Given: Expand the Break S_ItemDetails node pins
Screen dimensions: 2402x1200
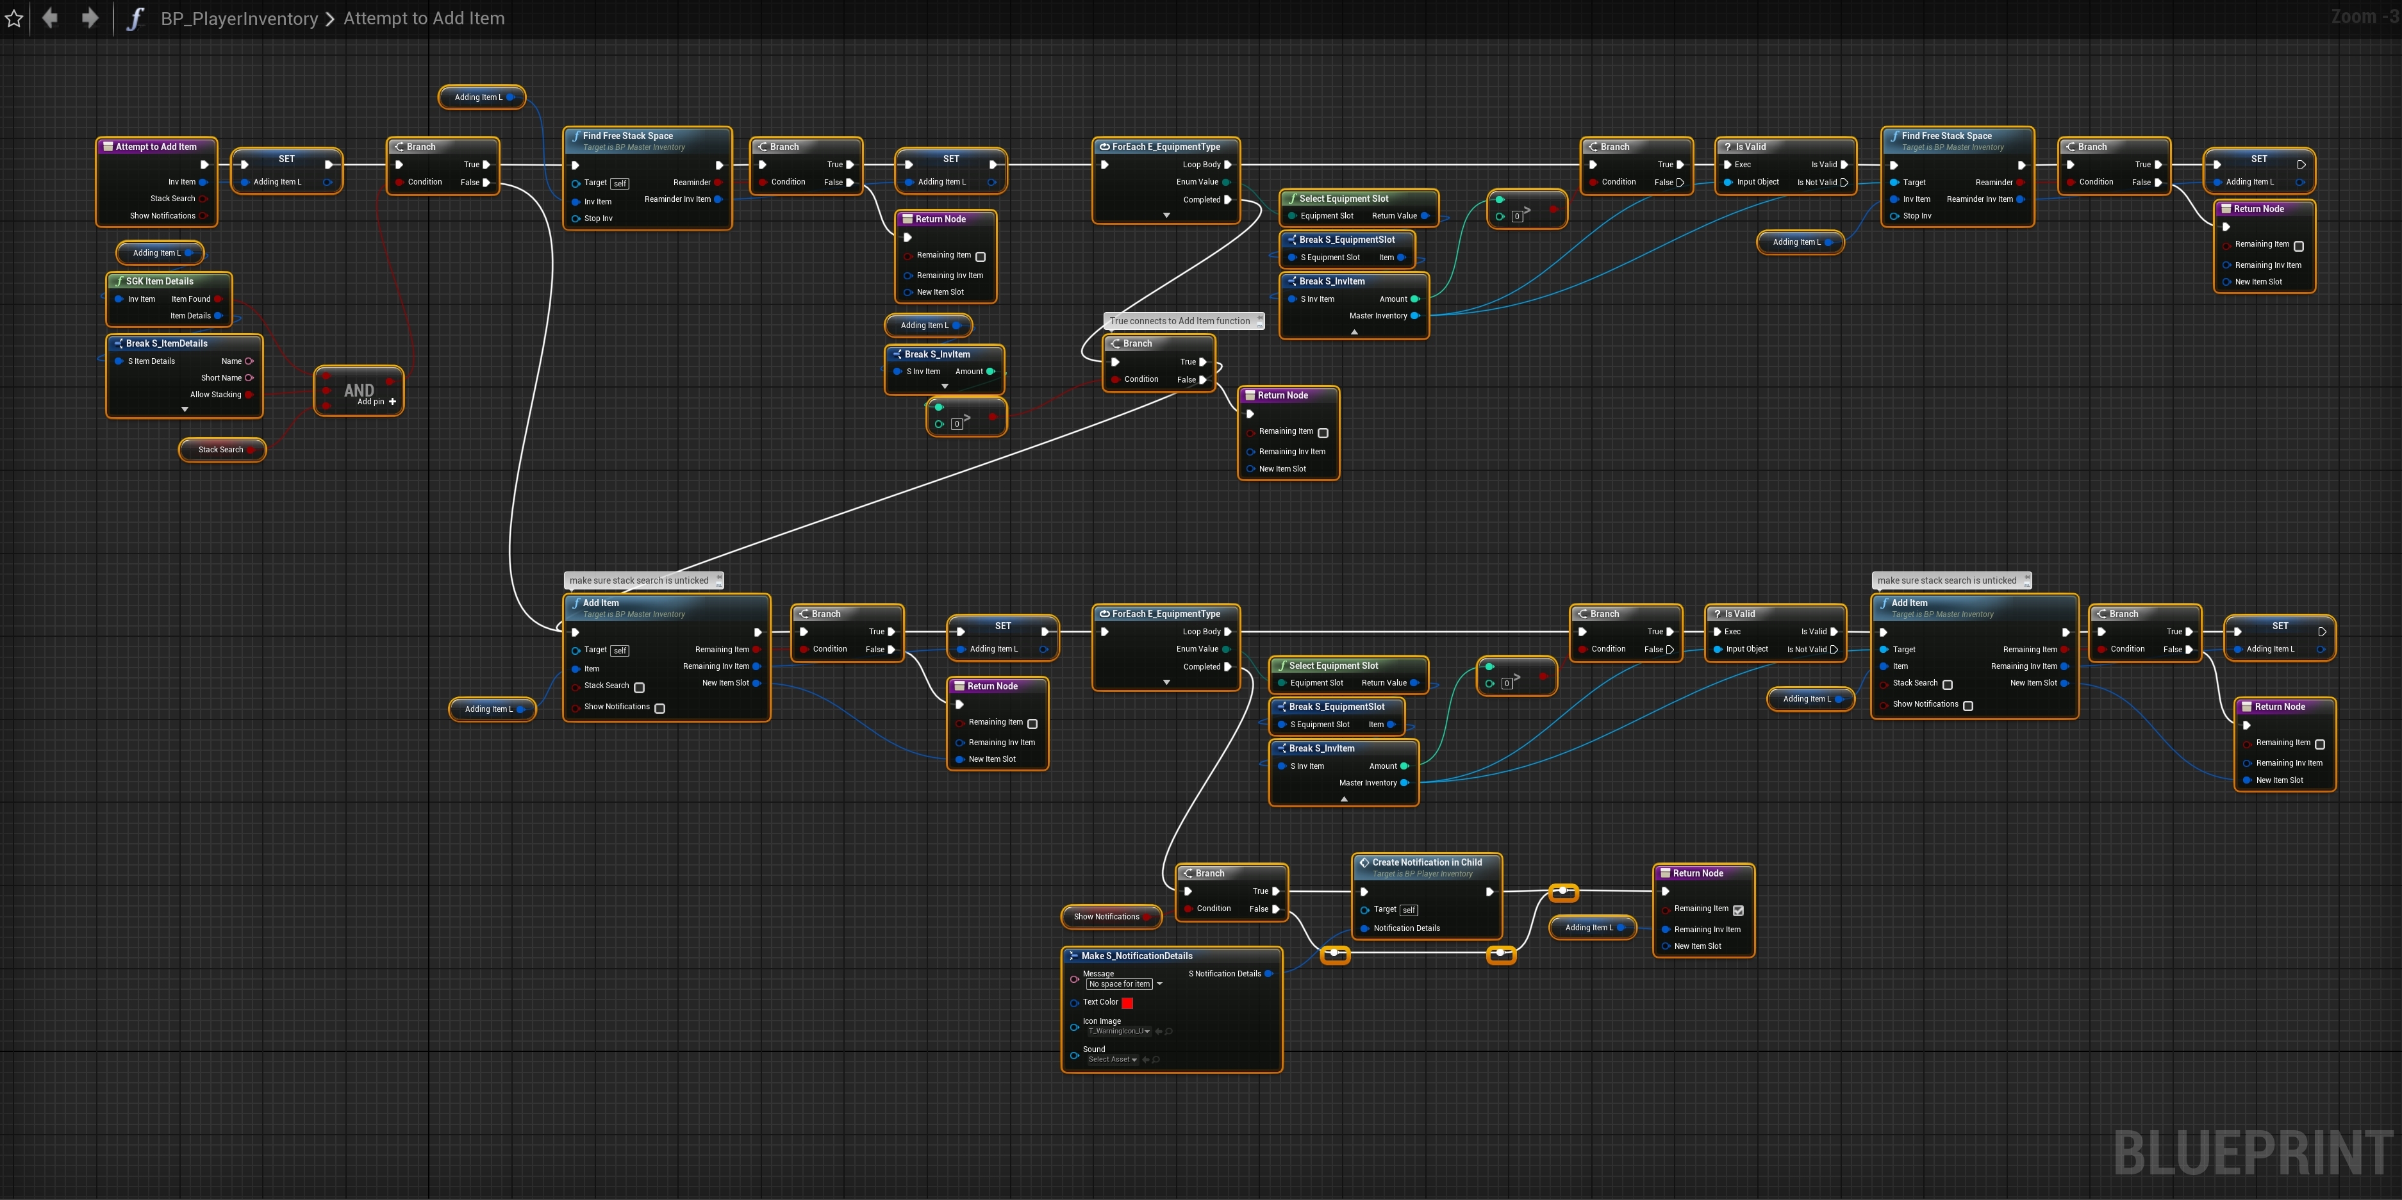Looking at the screenshot, I should [185, 409].
